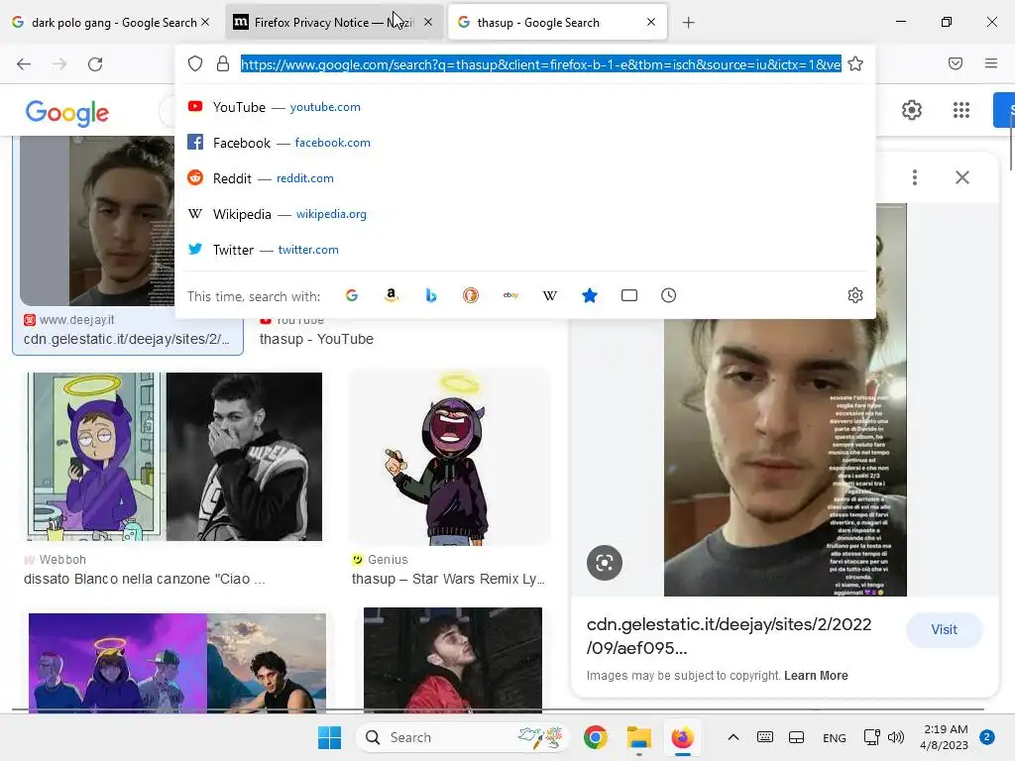The height and width of the screenshot is (761, 1015).
Task: Choose the Twitter suggestion in the URL dropdown
Action: (x=525, y=249)
